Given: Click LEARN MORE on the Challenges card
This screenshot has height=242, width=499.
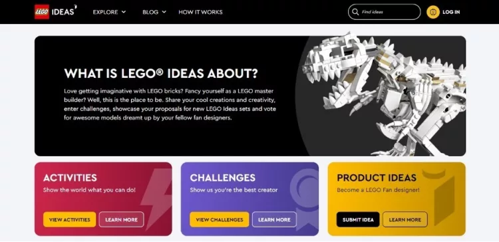Looking at the screenshot, I should coord(274,219).
